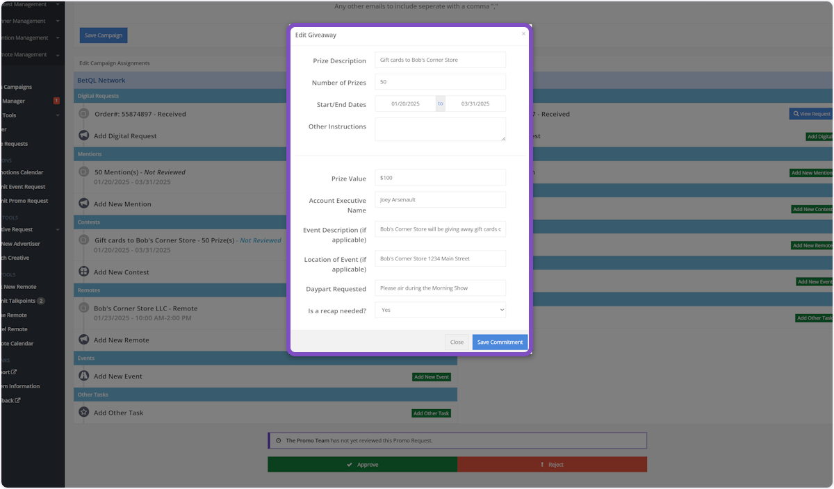Click the Number of Prizes field

440,82
